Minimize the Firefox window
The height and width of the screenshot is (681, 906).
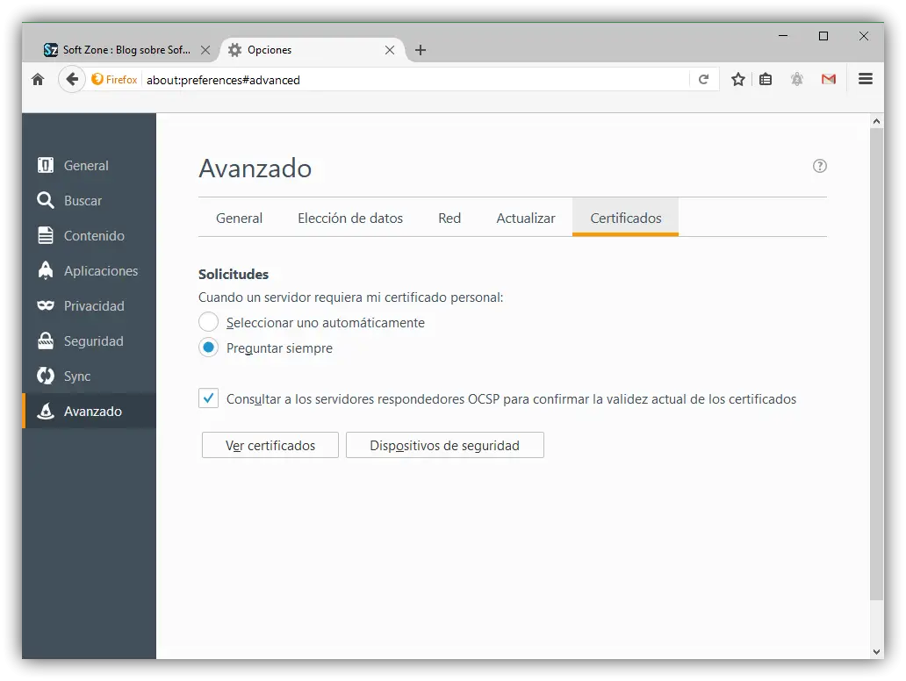point(783,36)
